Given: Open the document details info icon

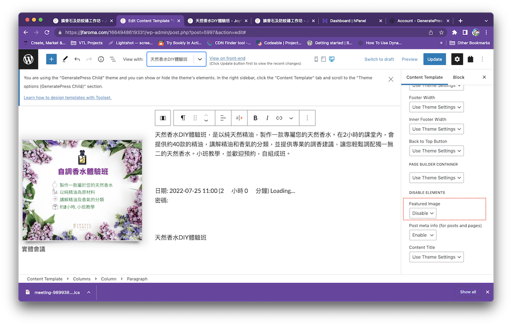Looking at the screenshot, I should [x=101, y=59].
